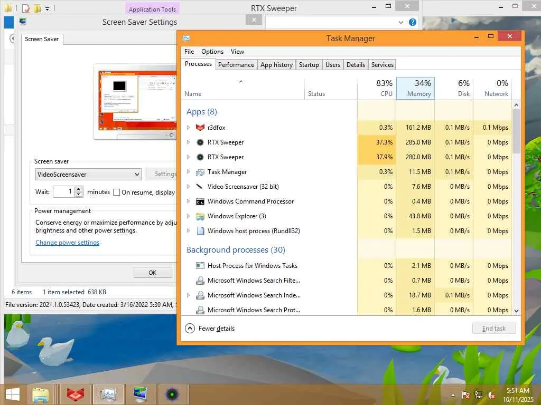Expand the first RTX Sweeper process (37.3% CPU)
The height and width of the screenshot is (405, 541).
pyautogui.click(x=189, y=142)
